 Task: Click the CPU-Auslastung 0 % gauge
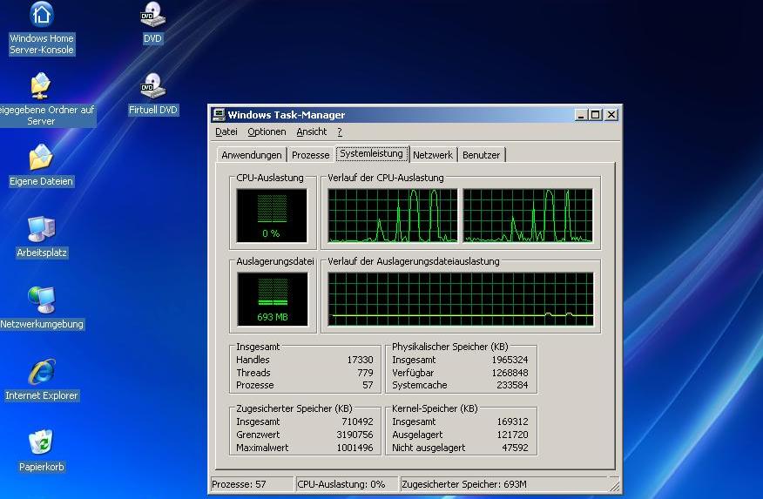[x=272, y=215]
